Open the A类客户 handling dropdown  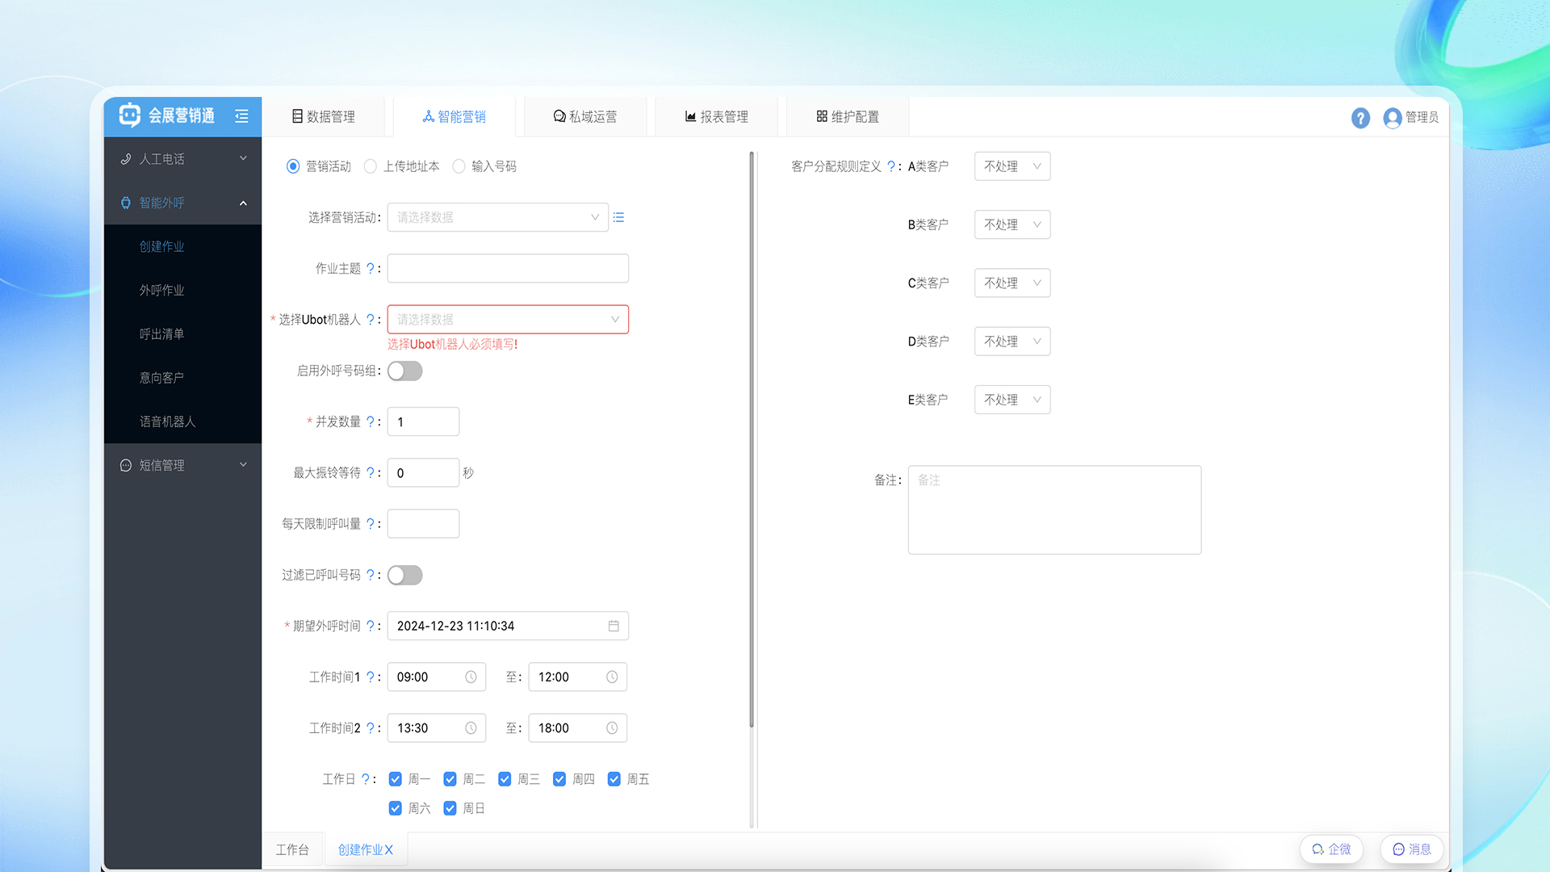coord(1012,166)
